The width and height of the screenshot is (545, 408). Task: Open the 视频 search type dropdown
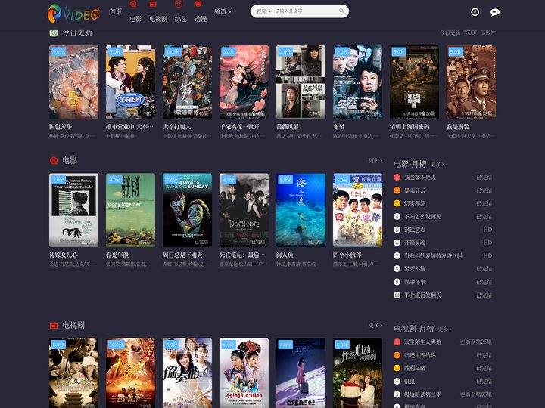pyautogui.click(x=264, y=11)
